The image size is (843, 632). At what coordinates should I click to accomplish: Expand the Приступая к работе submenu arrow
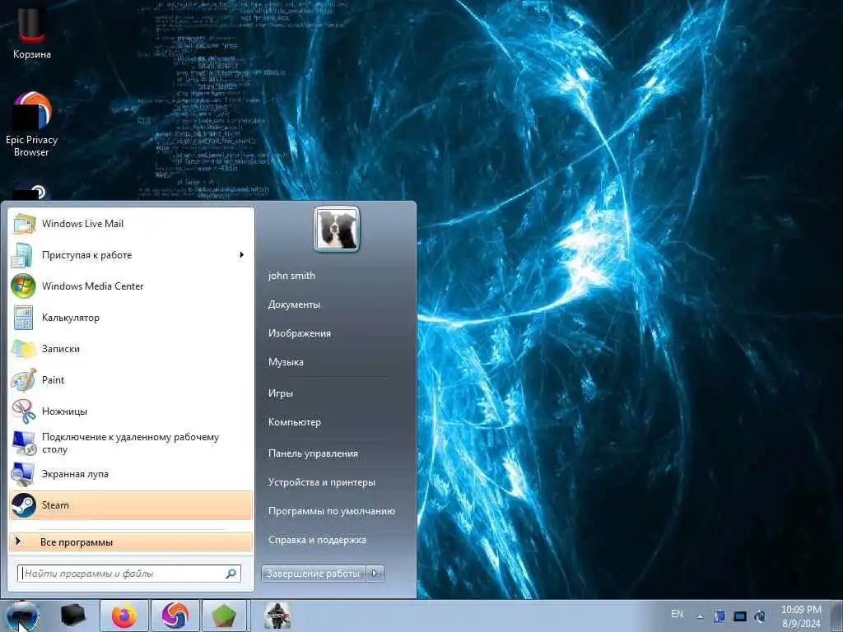pyautogui.click(x=242, y=255)
